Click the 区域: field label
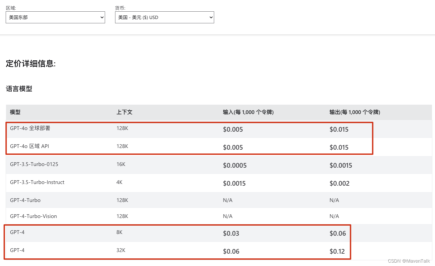This screenshot has height=266, width=435. (x=11, y=8)
